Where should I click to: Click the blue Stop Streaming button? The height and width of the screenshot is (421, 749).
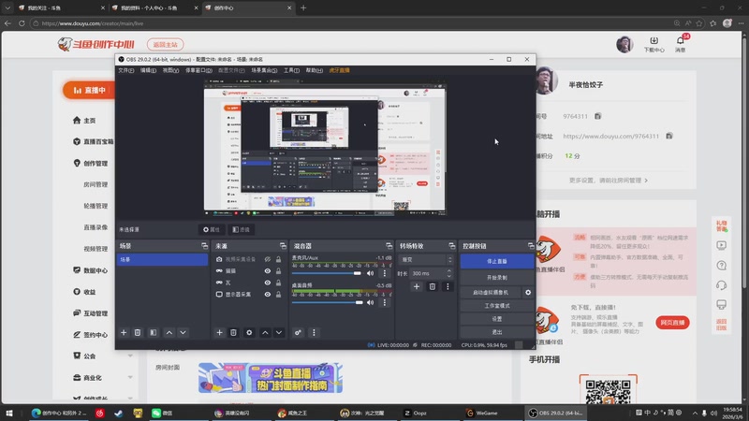coord(497,261)
